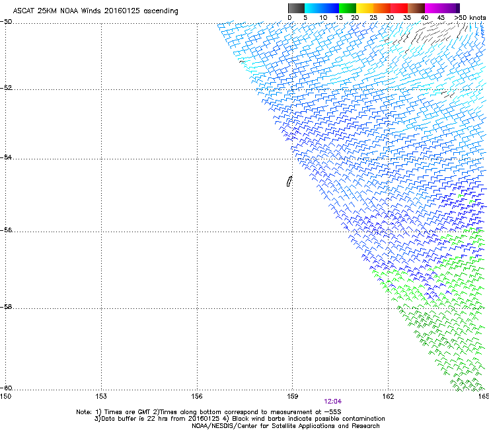This screenshot has width=489, height=430.
Task: Click the NOAA/NESDIS credit line
Action: [x=285, y=426]
